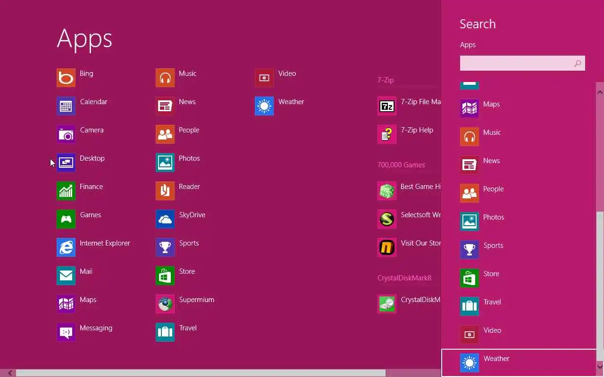Select highlighted Weather in Search pane
Screen dimensions: 604x377
point(519,363)
